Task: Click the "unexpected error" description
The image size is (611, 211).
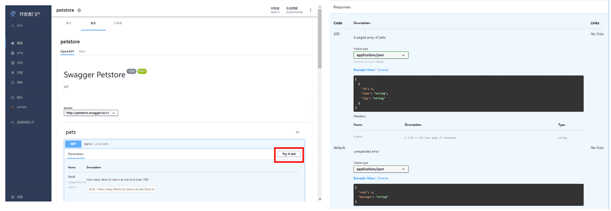Action: [x=366, y=151]
